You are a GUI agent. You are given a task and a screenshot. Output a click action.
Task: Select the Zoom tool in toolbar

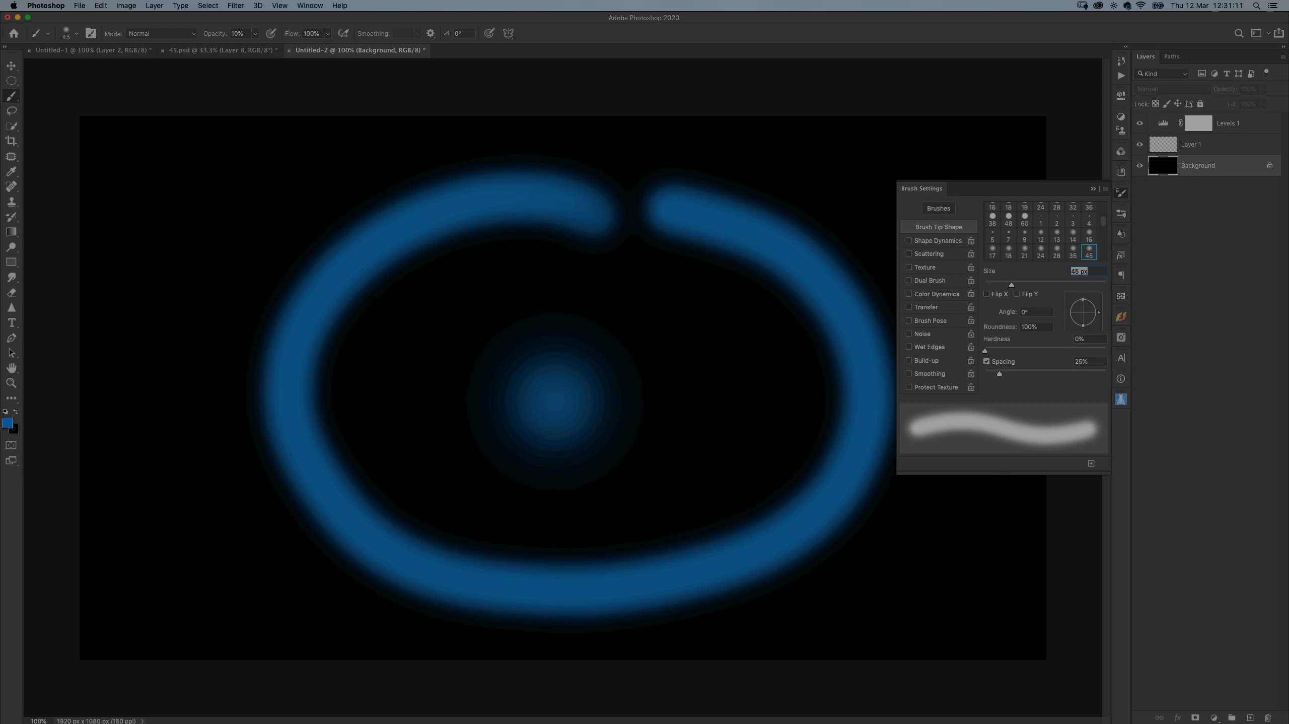pos(11,383)
